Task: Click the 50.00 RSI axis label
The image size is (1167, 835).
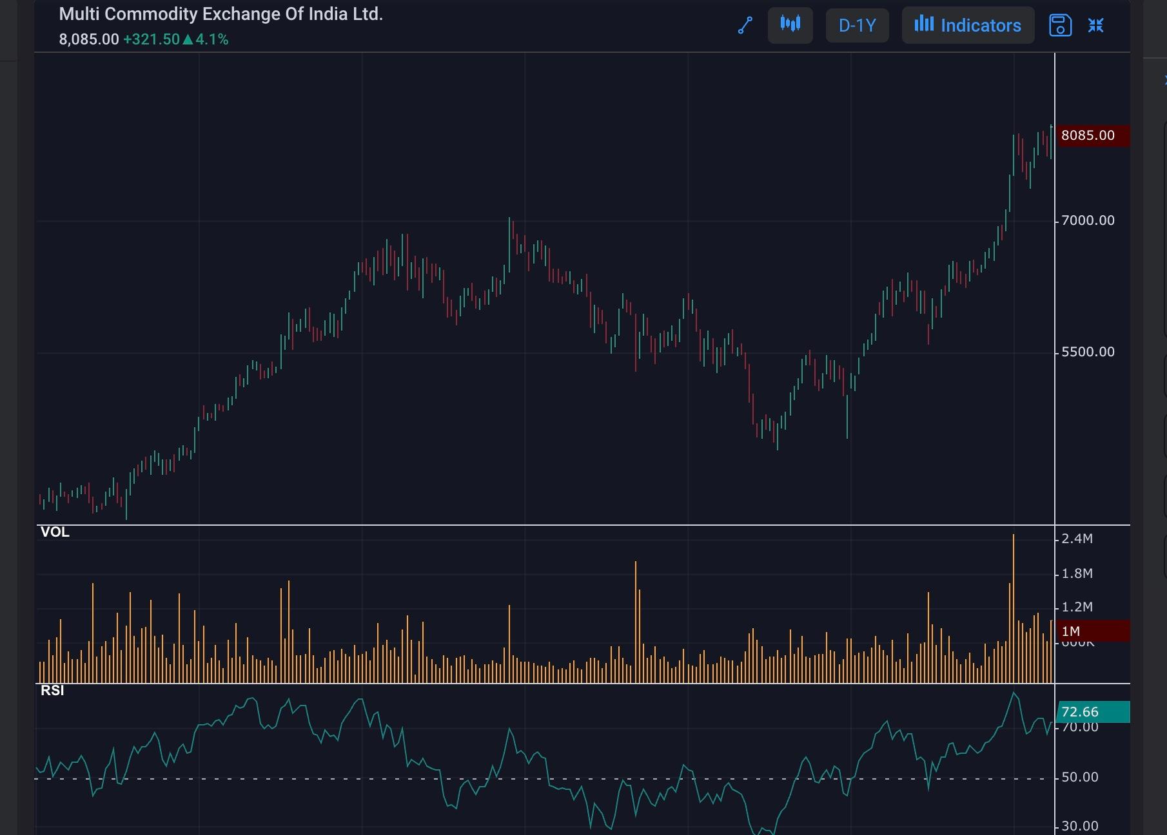Action: click(1080, 777)
